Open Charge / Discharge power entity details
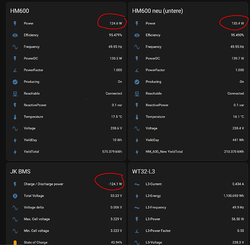Viewport: 250px width, 245px height. [66, 184]
